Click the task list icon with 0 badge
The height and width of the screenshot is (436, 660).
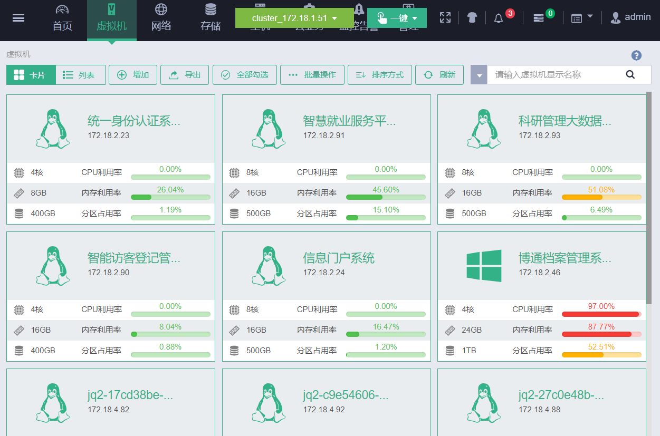538,18
